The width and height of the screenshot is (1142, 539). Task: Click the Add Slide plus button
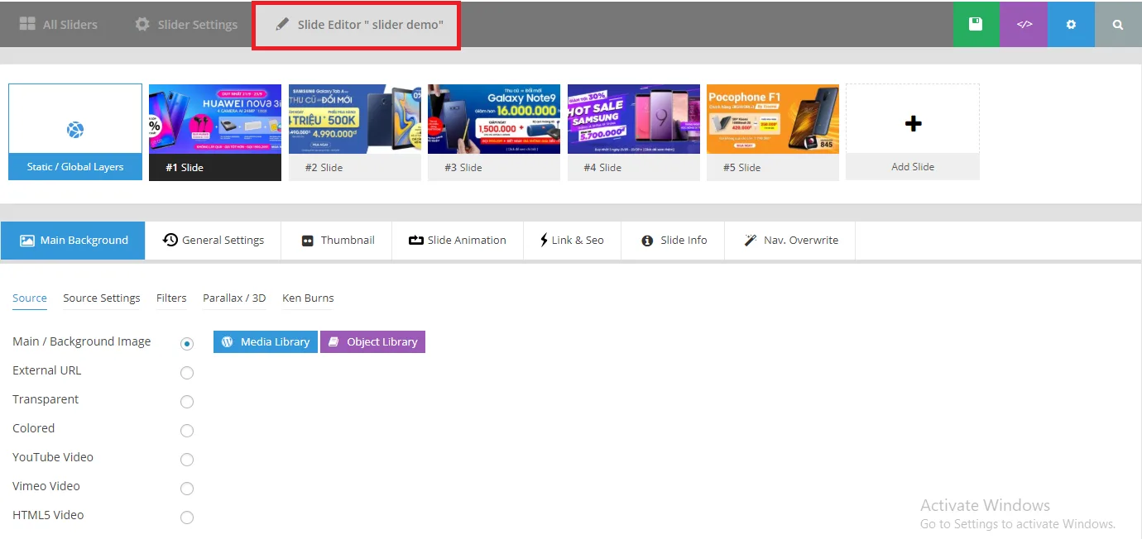click(913, 131)
